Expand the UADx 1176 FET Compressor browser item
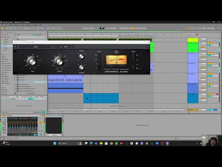222x167 pixels. [16, 82]
